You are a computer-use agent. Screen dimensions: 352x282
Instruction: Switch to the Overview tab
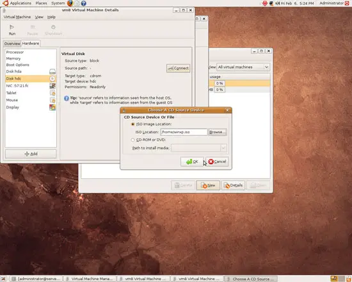click(x=12, y=44)
